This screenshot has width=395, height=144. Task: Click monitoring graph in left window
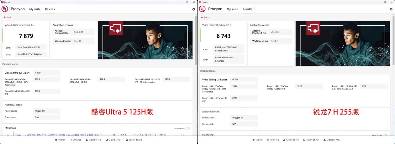pyautogui.click(x=98, y=134)
